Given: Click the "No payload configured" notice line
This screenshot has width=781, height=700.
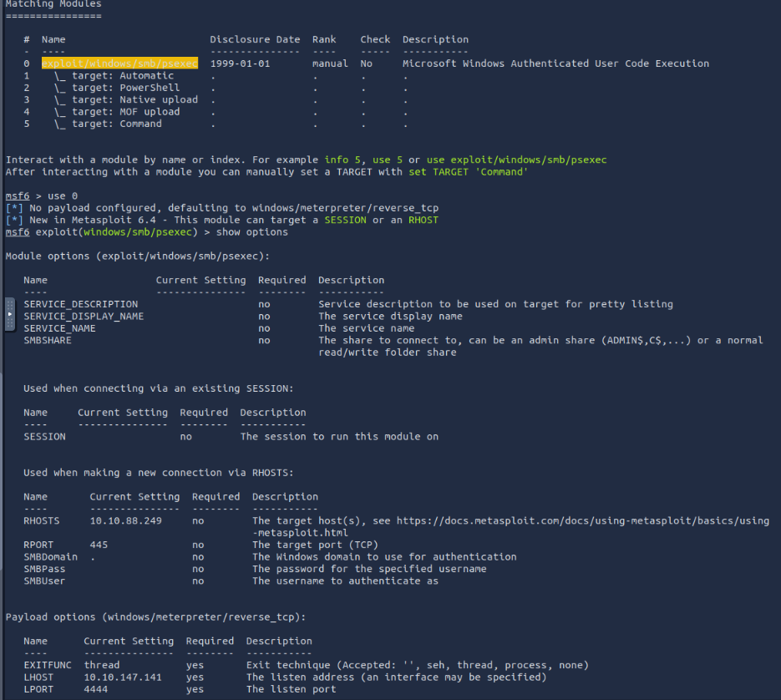Looking at the screenshot, I should pyautogui.click(x=222, y=208).
